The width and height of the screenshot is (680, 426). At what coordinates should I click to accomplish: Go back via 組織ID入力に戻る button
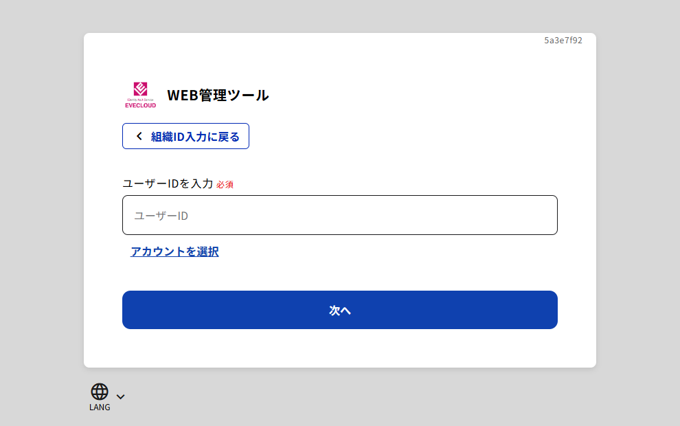(x=185, y=136)
